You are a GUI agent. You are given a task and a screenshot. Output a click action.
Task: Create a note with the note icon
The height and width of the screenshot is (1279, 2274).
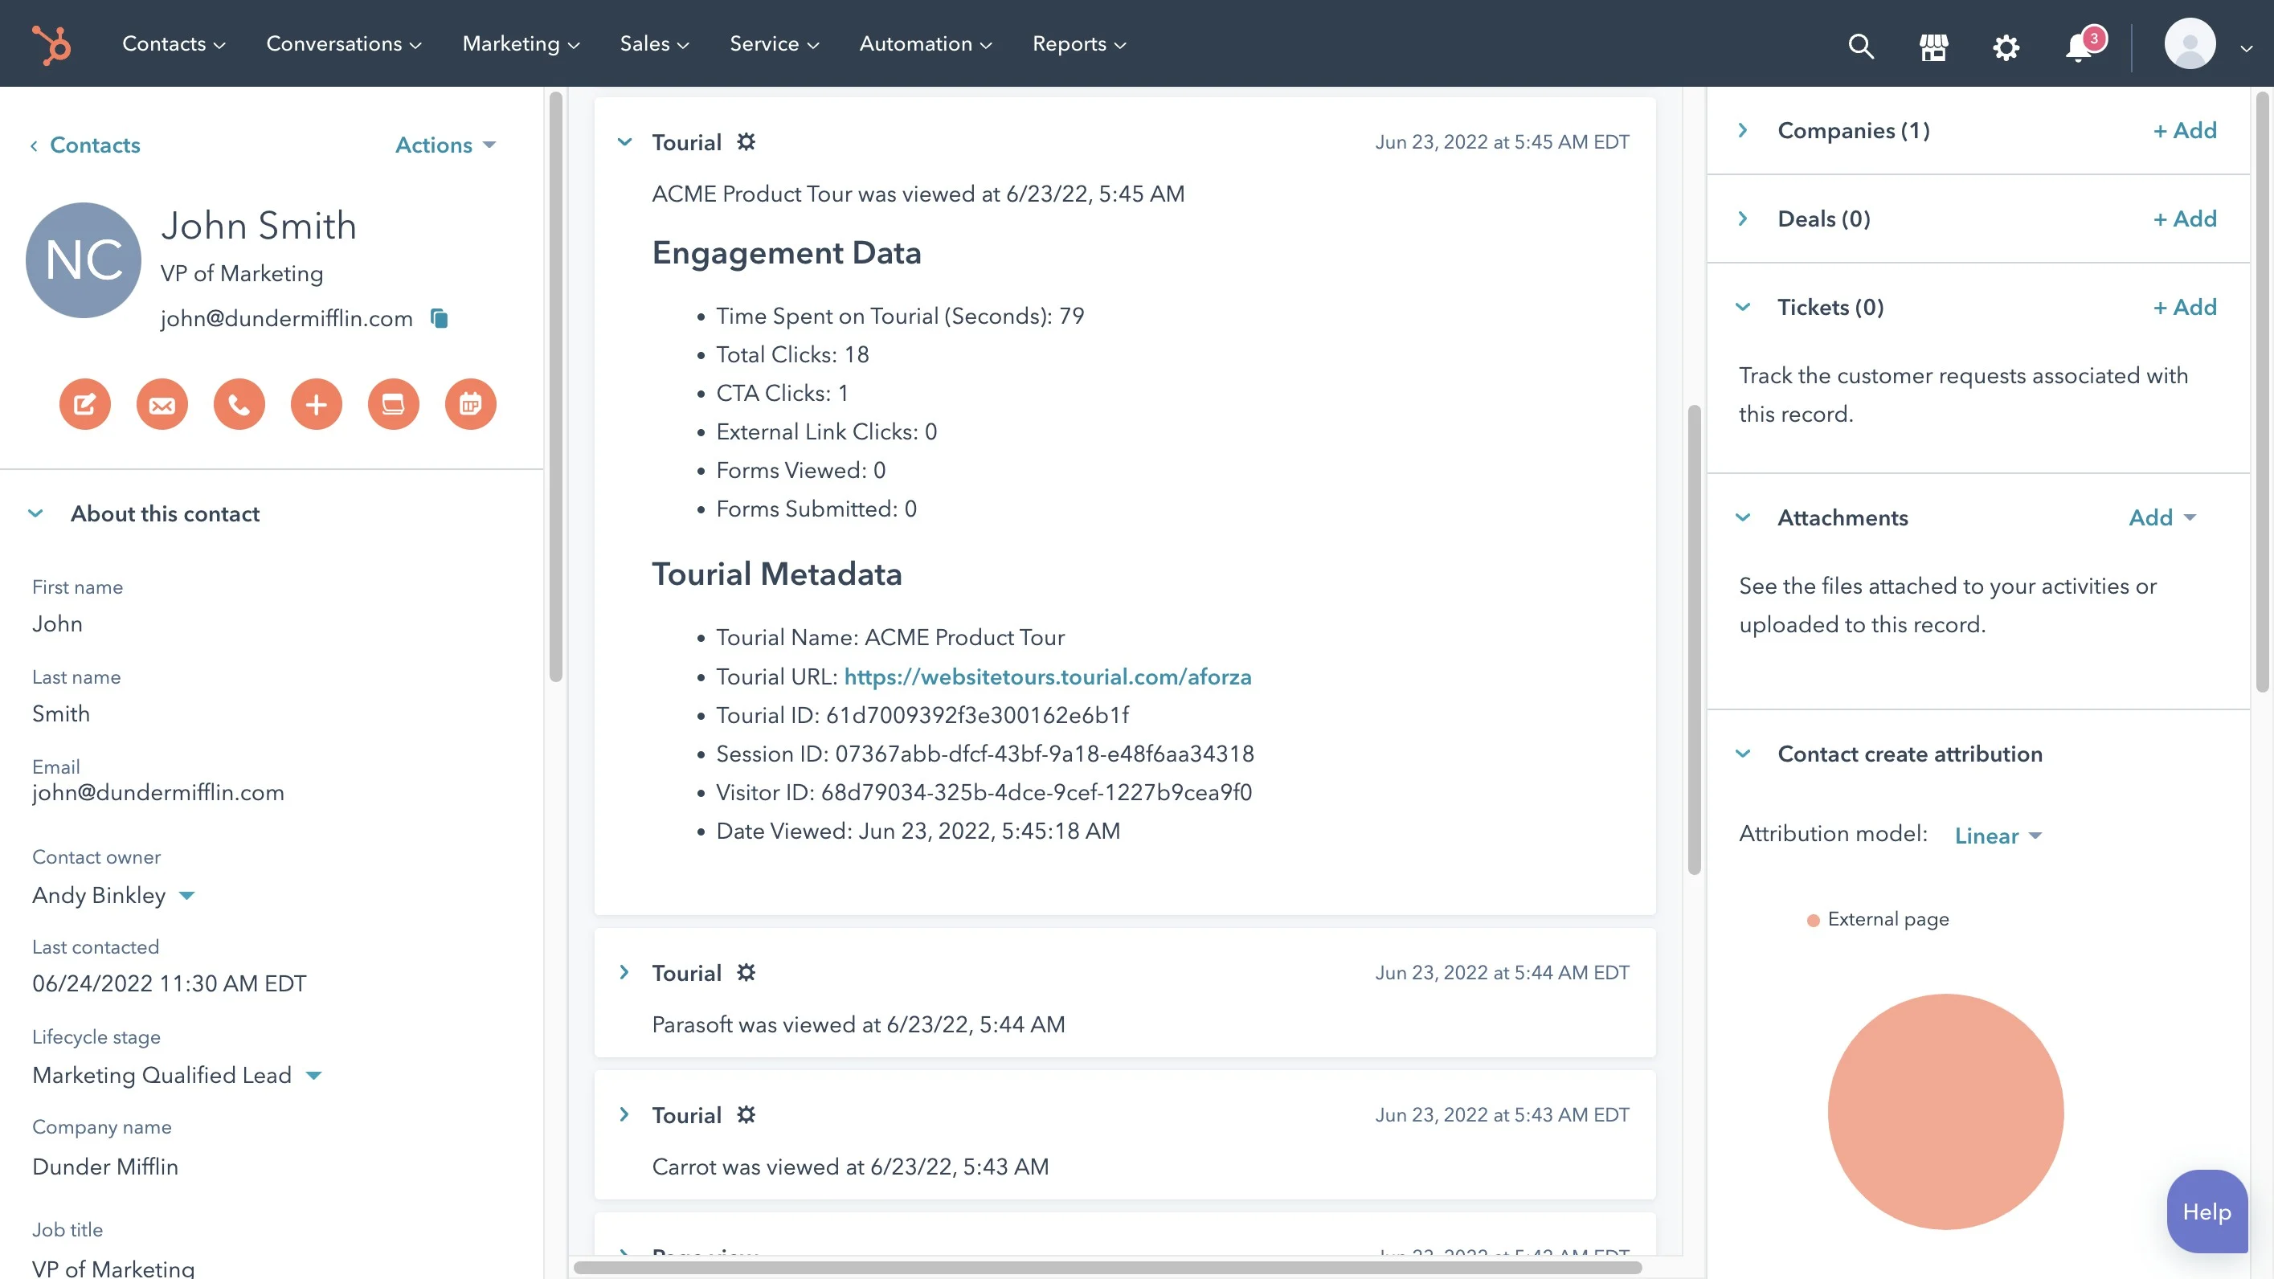pyautogui.click(x=84, y=404)
